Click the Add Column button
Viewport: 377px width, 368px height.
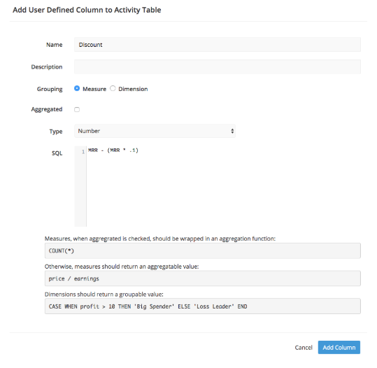point(339,347)
